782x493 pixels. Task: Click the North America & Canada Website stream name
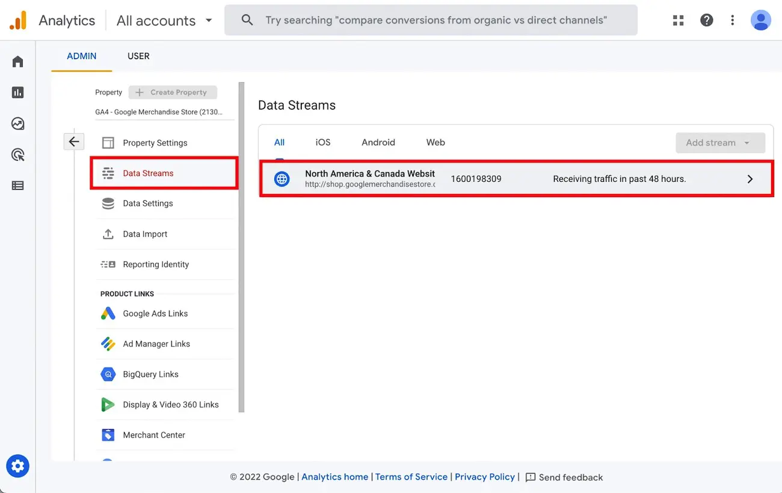[x=370, y=173]
